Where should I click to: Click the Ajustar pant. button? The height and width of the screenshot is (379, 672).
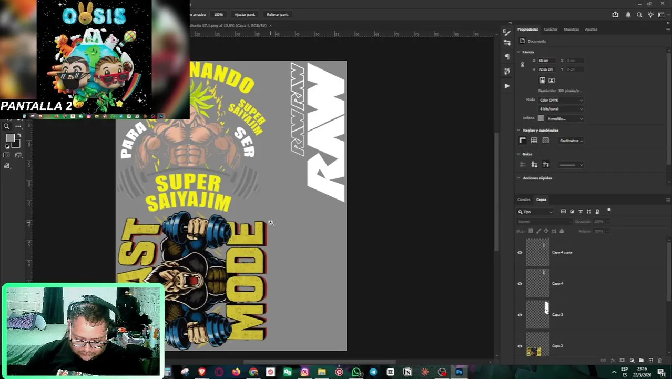(x=245, y=14)
